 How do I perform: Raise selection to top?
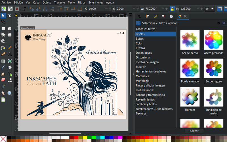click(x=60, y=9)
